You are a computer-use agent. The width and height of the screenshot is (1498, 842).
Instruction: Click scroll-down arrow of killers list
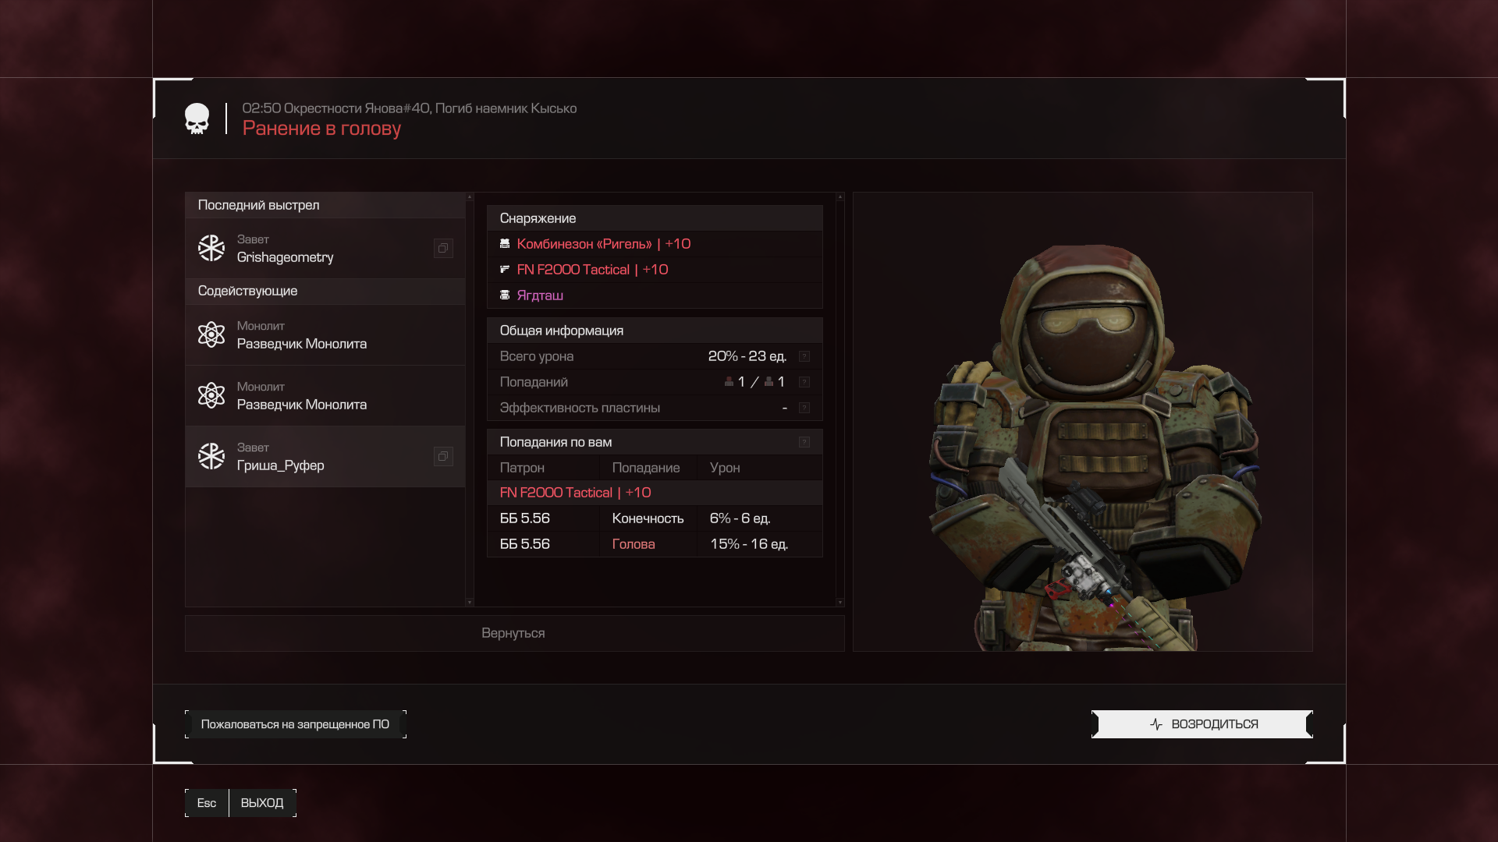(470, 602)
